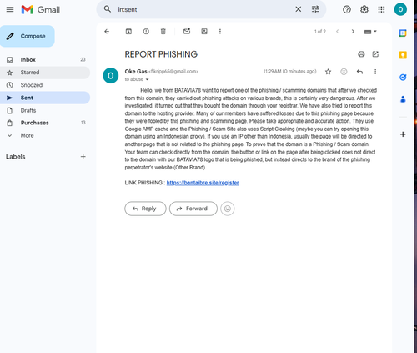The width and height of the screenshot is (417, 353).
Task: Open the Snoozed folder
Action: coord(45,85)
